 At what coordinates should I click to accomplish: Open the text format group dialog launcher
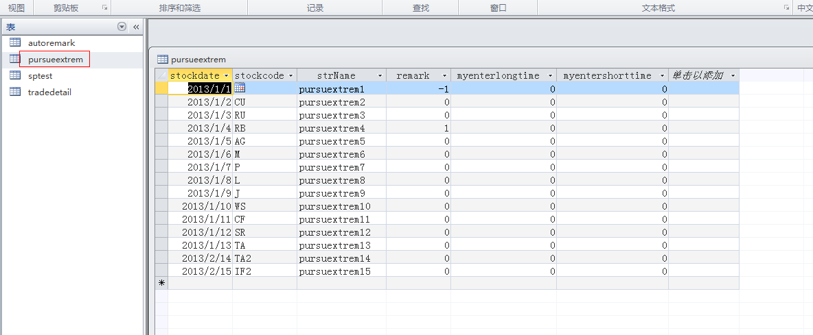tap(786, 8)
